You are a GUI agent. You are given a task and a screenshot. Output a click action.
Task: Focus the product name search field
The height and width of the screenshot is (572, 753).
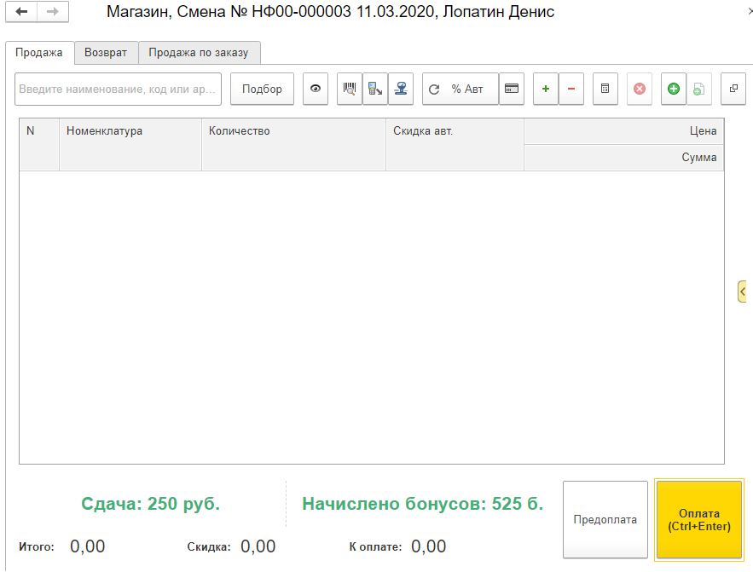click(119, 89)
